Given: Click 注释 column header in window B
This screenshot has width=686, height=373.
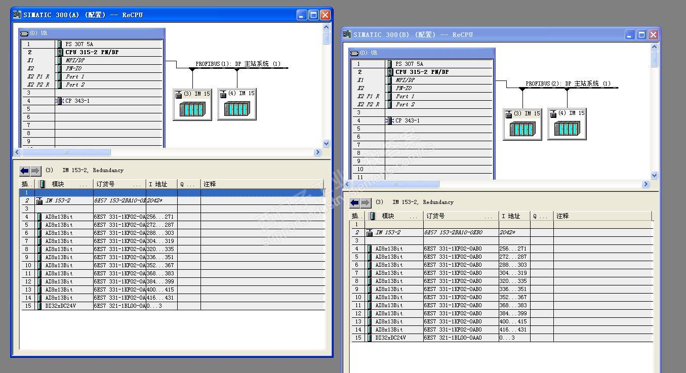Looking at the screenshot, I should pos(602,216).
